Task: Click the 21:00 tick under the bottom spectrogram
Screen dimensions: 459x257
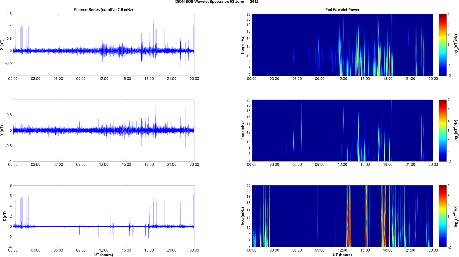Action: (x=411, y=250)
